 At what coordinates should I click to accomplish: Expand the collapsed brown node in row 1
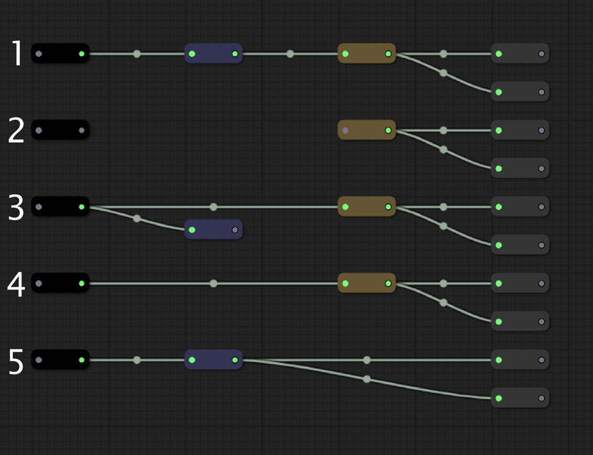coord(366,54)
